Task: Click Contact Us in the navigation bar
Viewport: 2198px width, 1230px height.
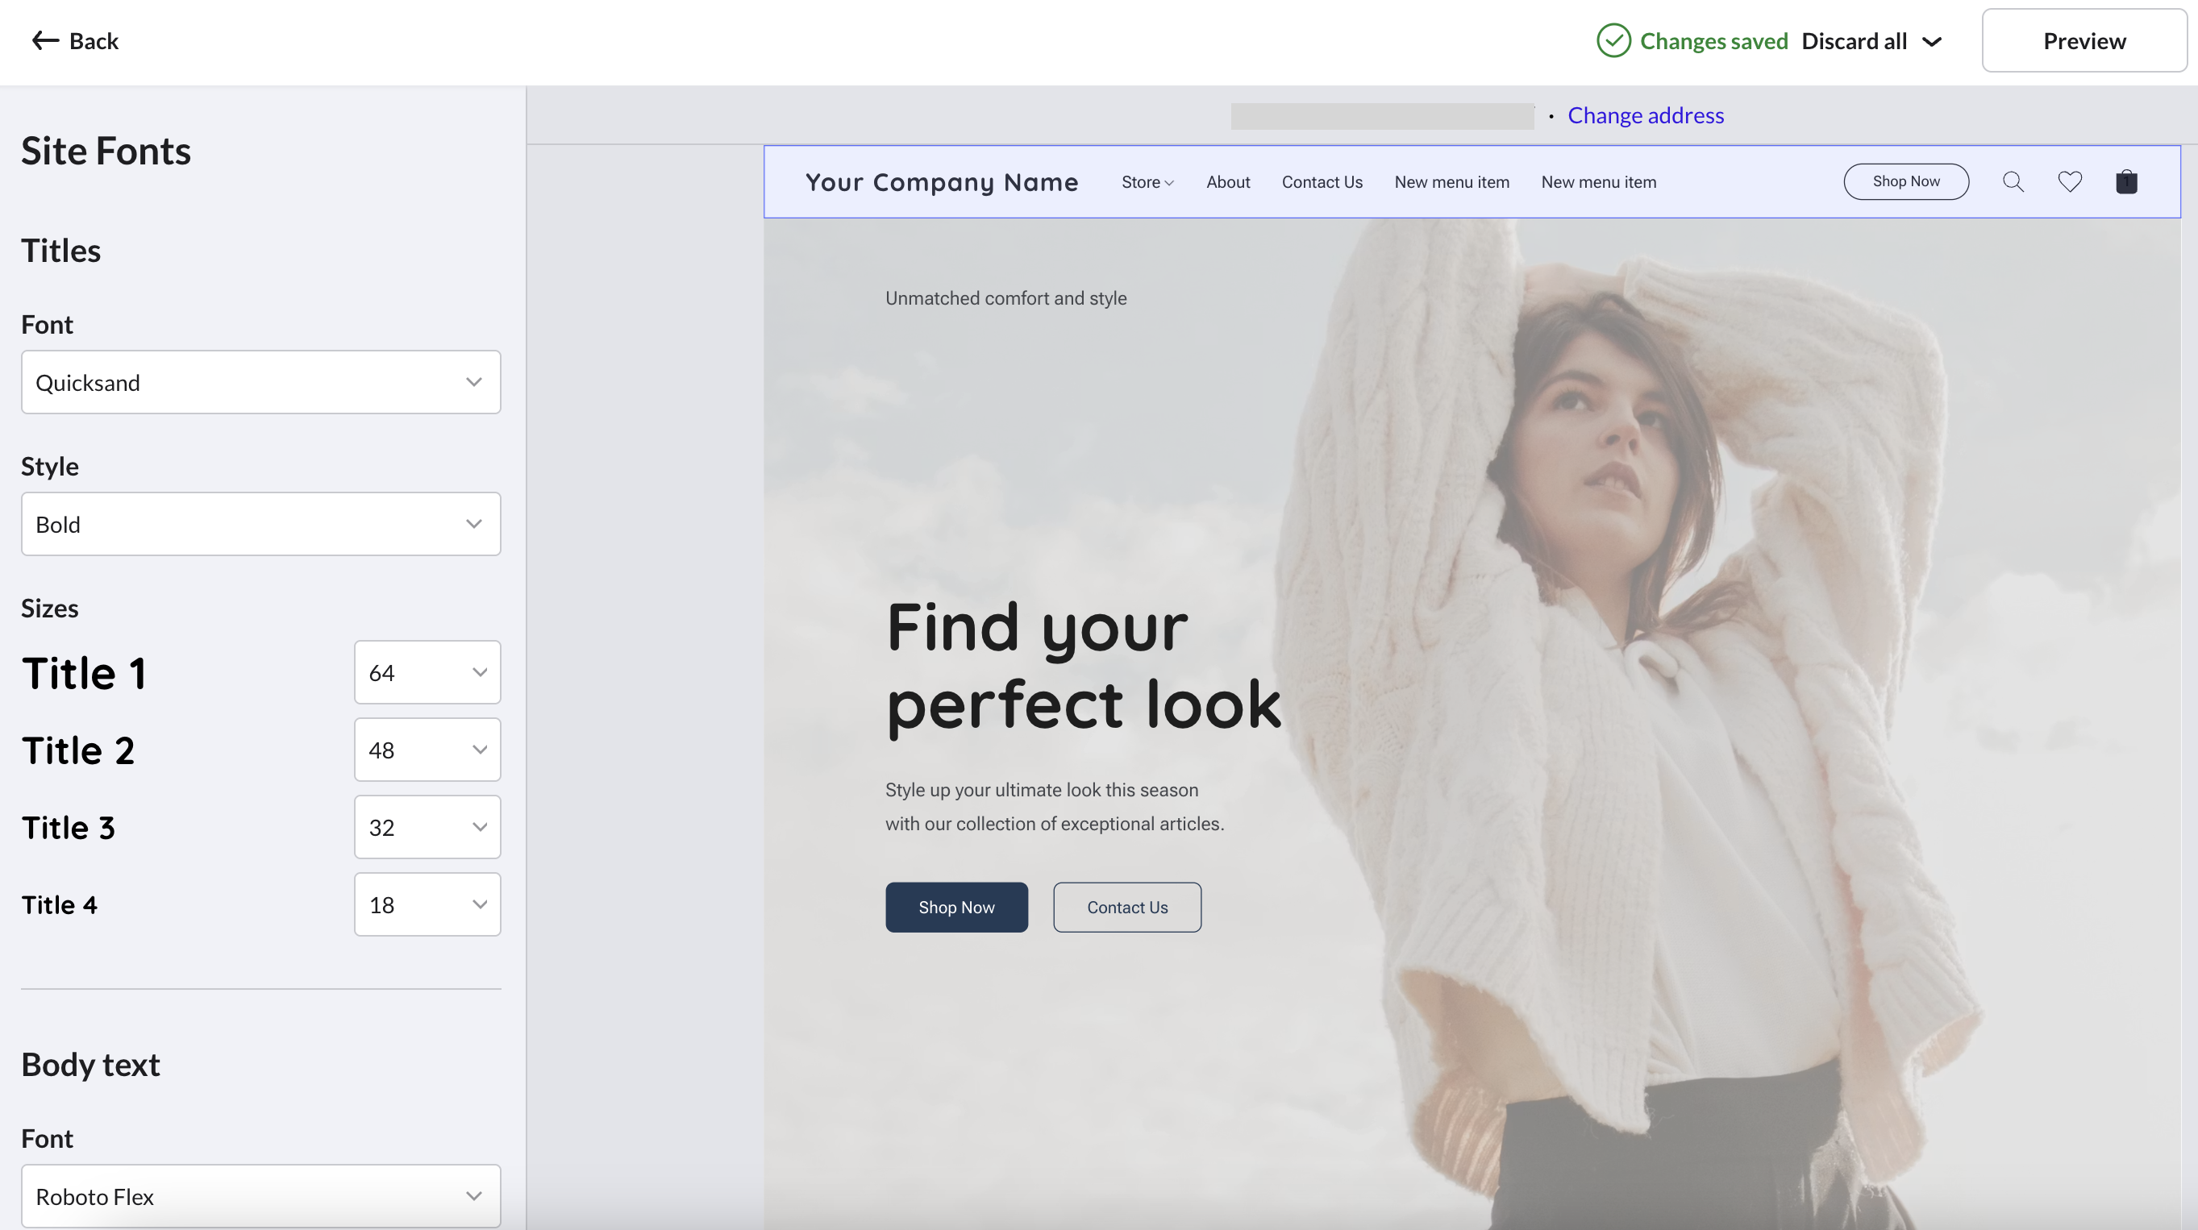Action: point(1322,181)
